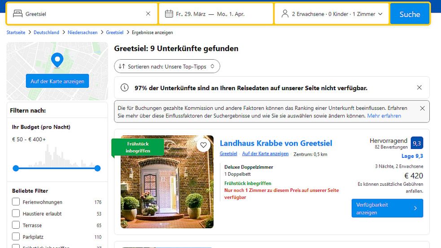This screenshot has width=441, height=248.
Task: Expand the guests and rooms dropdown chevron
Action: tap(380, 14)
